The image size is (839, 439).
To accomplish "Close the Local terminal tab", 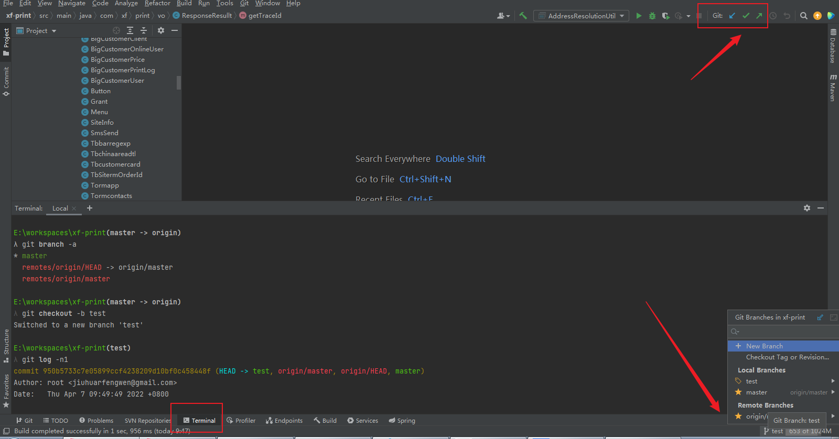I will pyautogui.click(x=74, y=208).
